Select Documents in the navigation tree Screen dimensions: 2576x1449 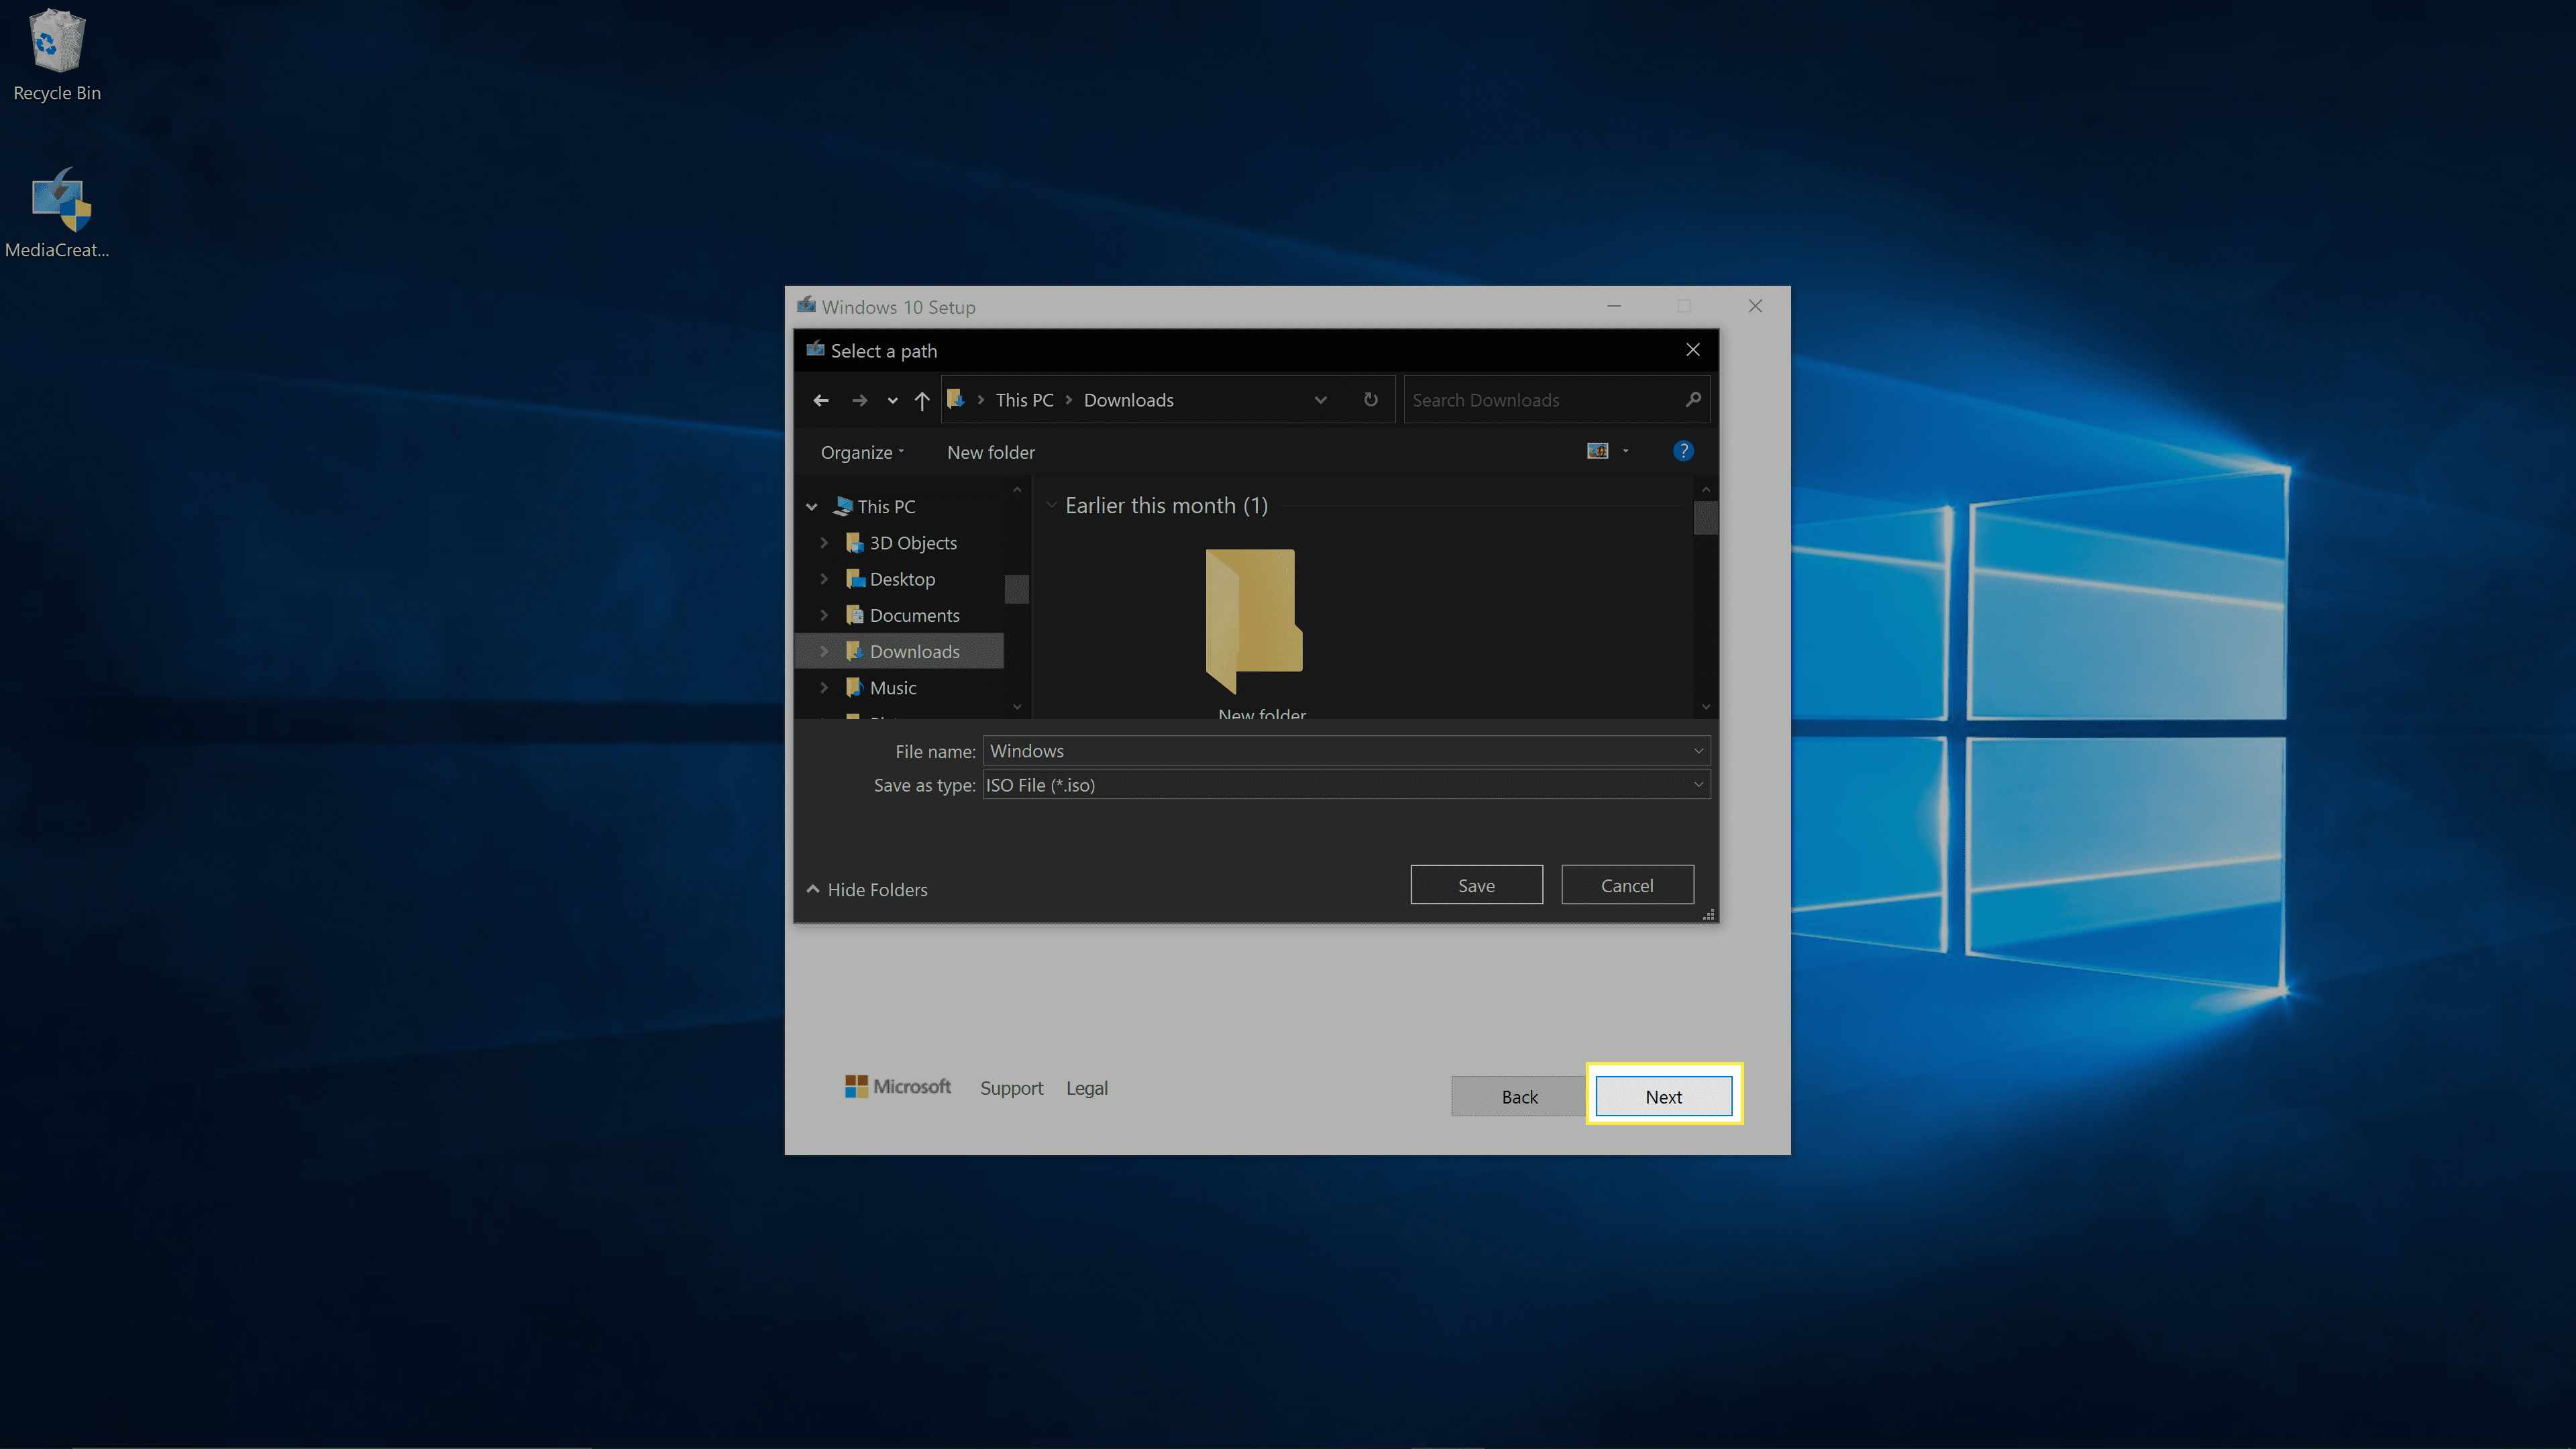[x=913, y=615]
